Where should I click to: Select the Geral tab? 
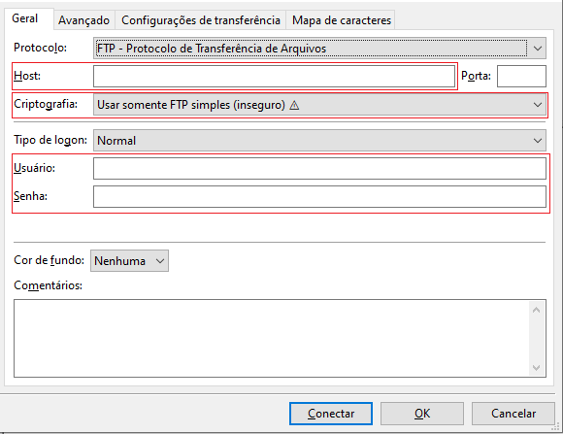[x=25, y=18]
